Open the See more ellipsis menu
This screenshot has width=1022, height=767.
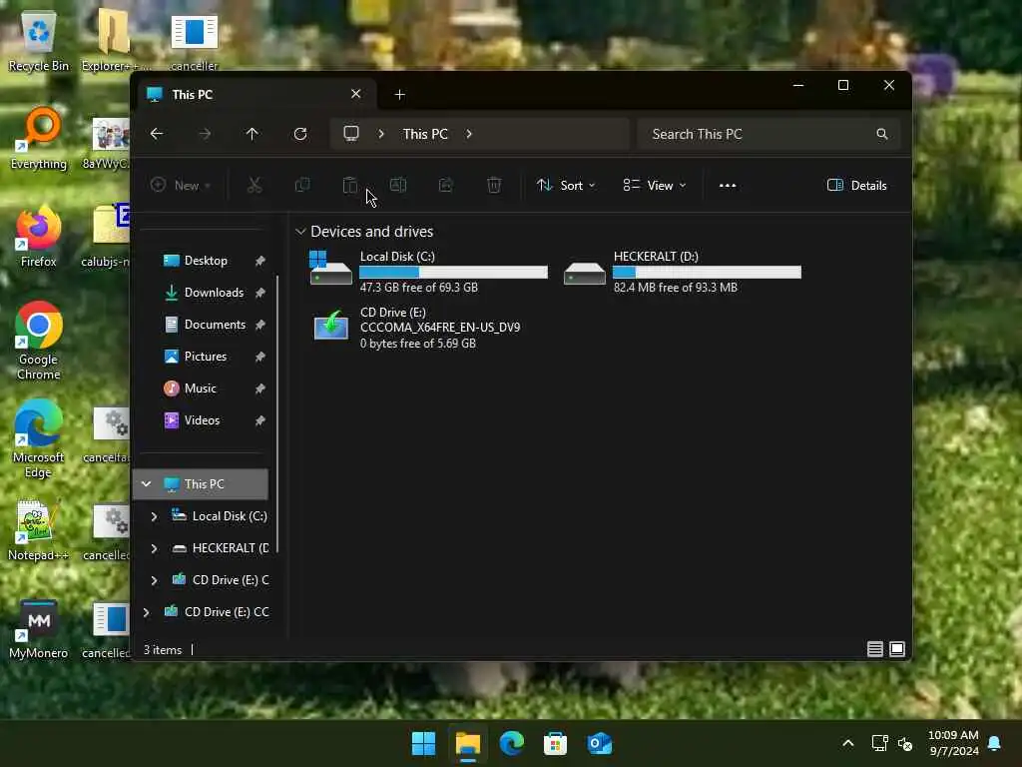coord(728,185)
